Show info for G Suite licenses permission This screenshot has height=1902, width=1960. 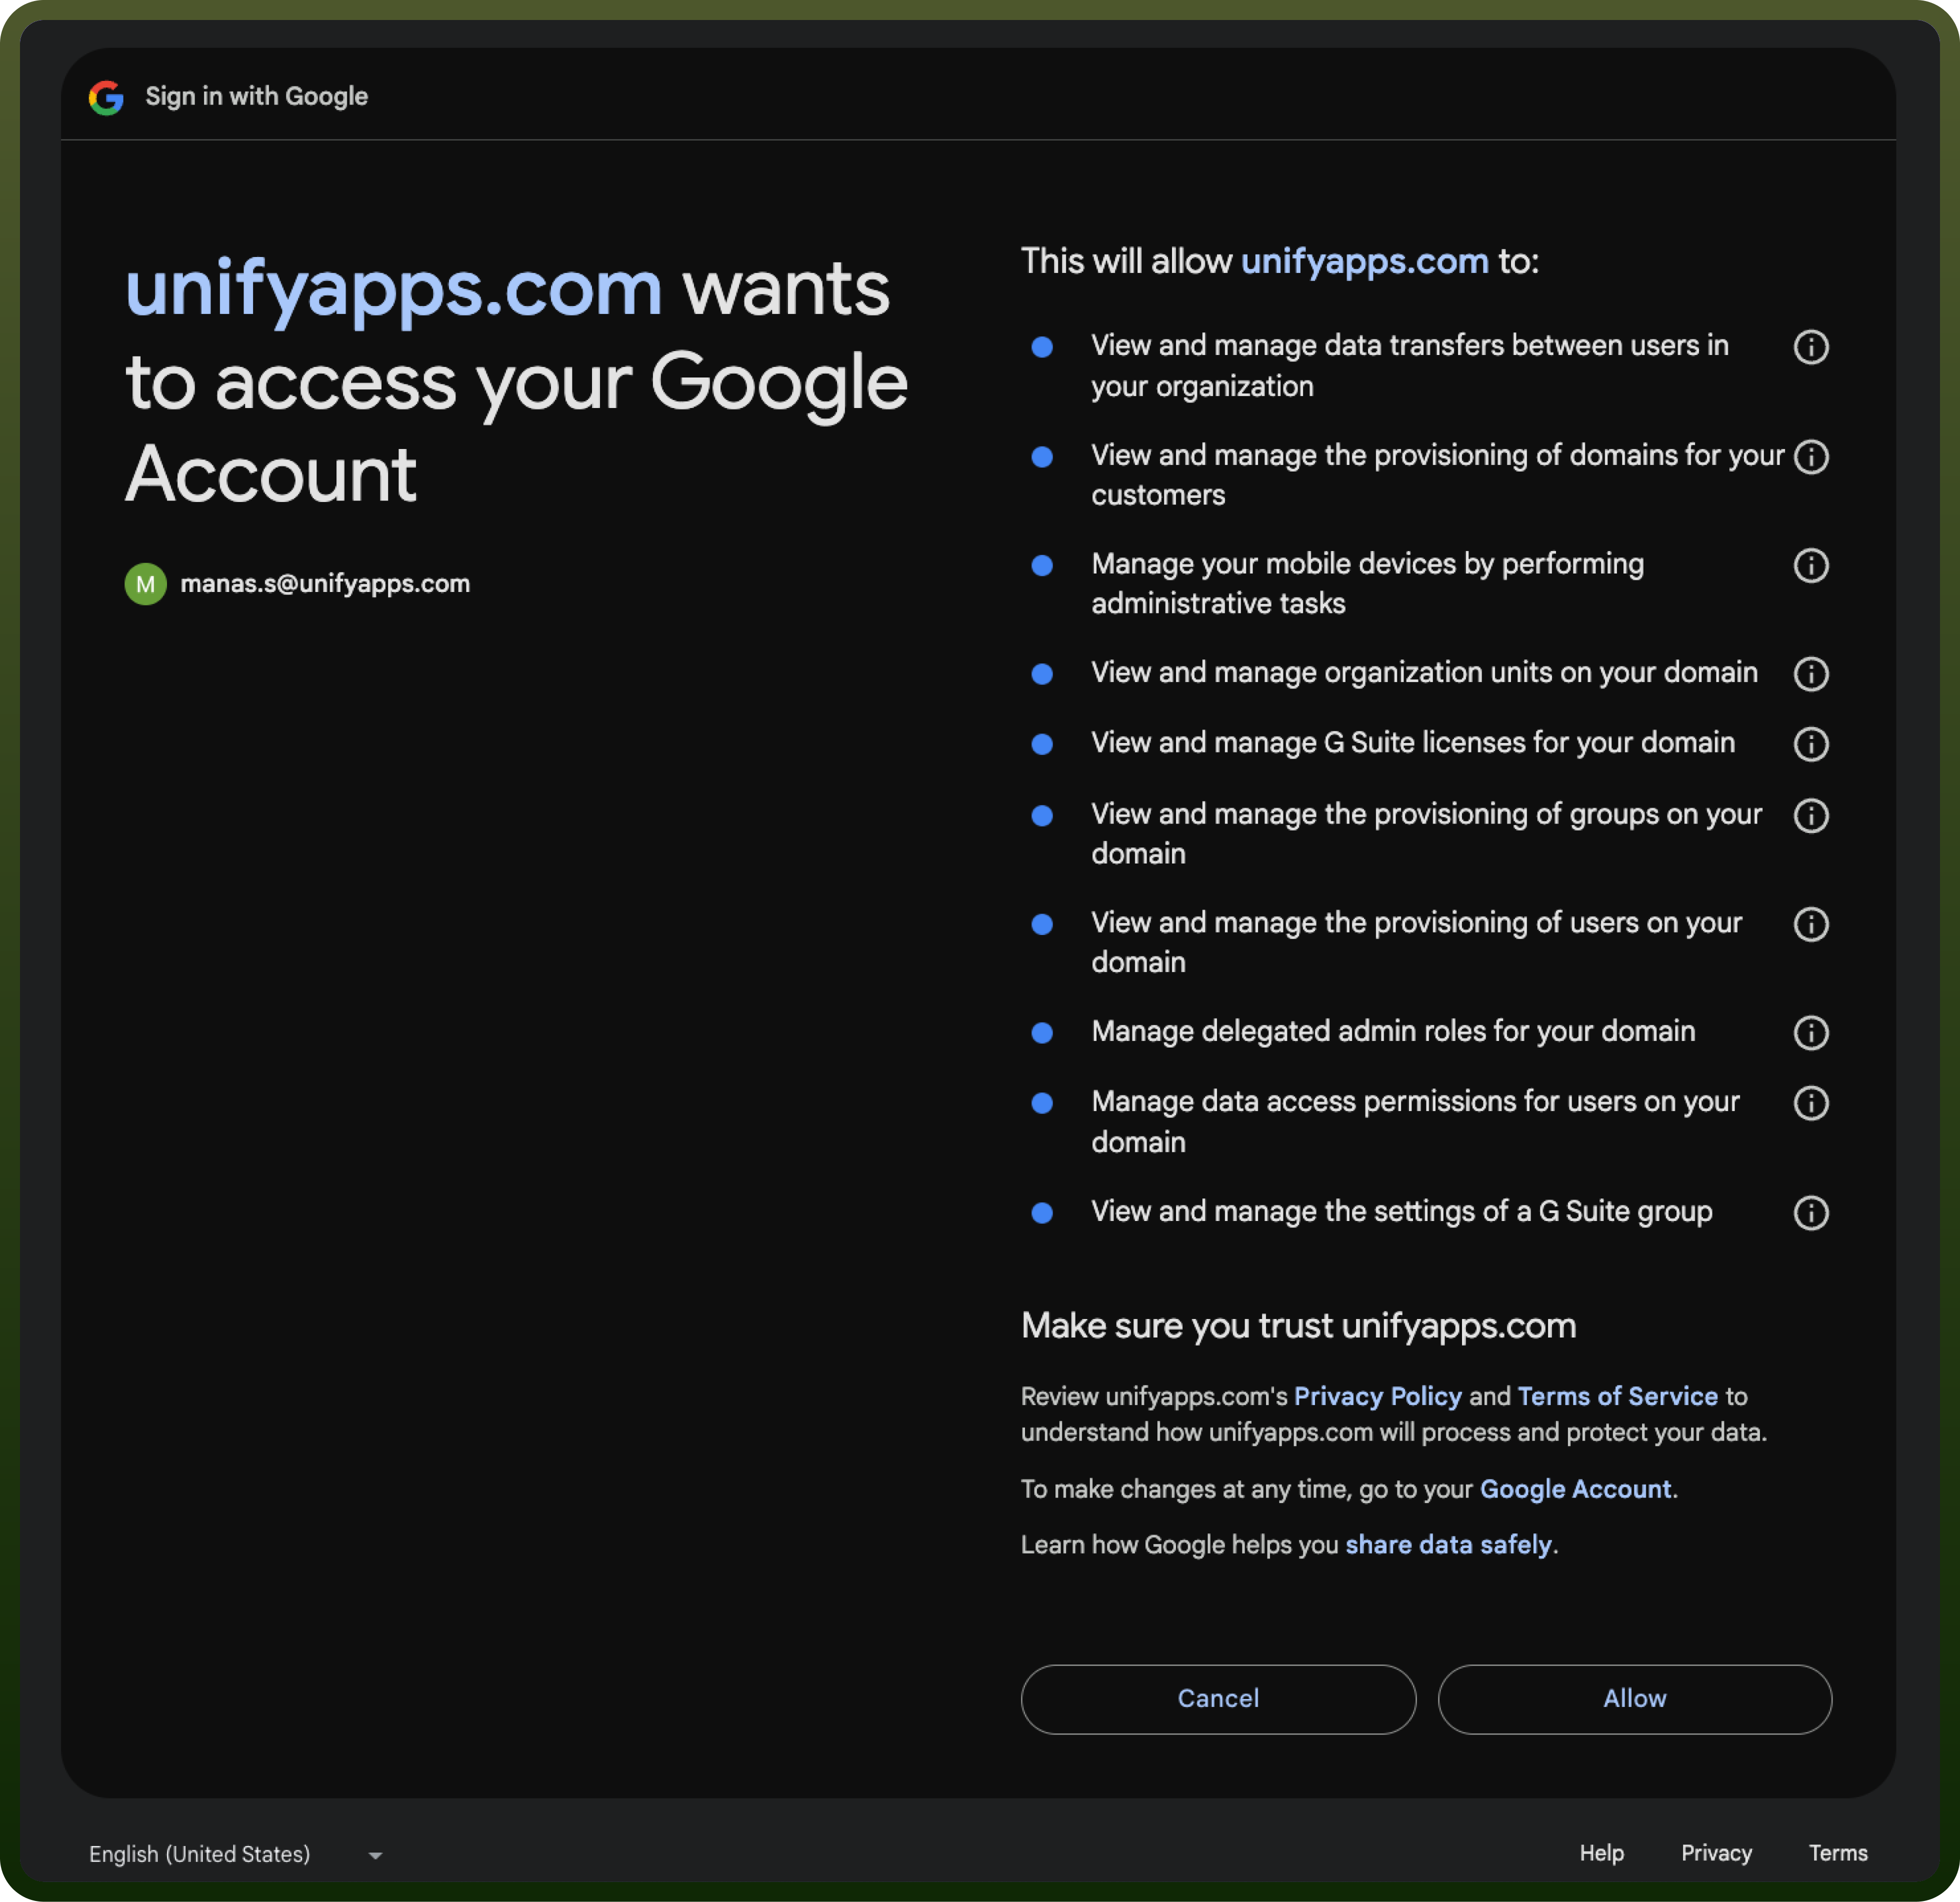pyautogui.click(x=1810, y=744)
